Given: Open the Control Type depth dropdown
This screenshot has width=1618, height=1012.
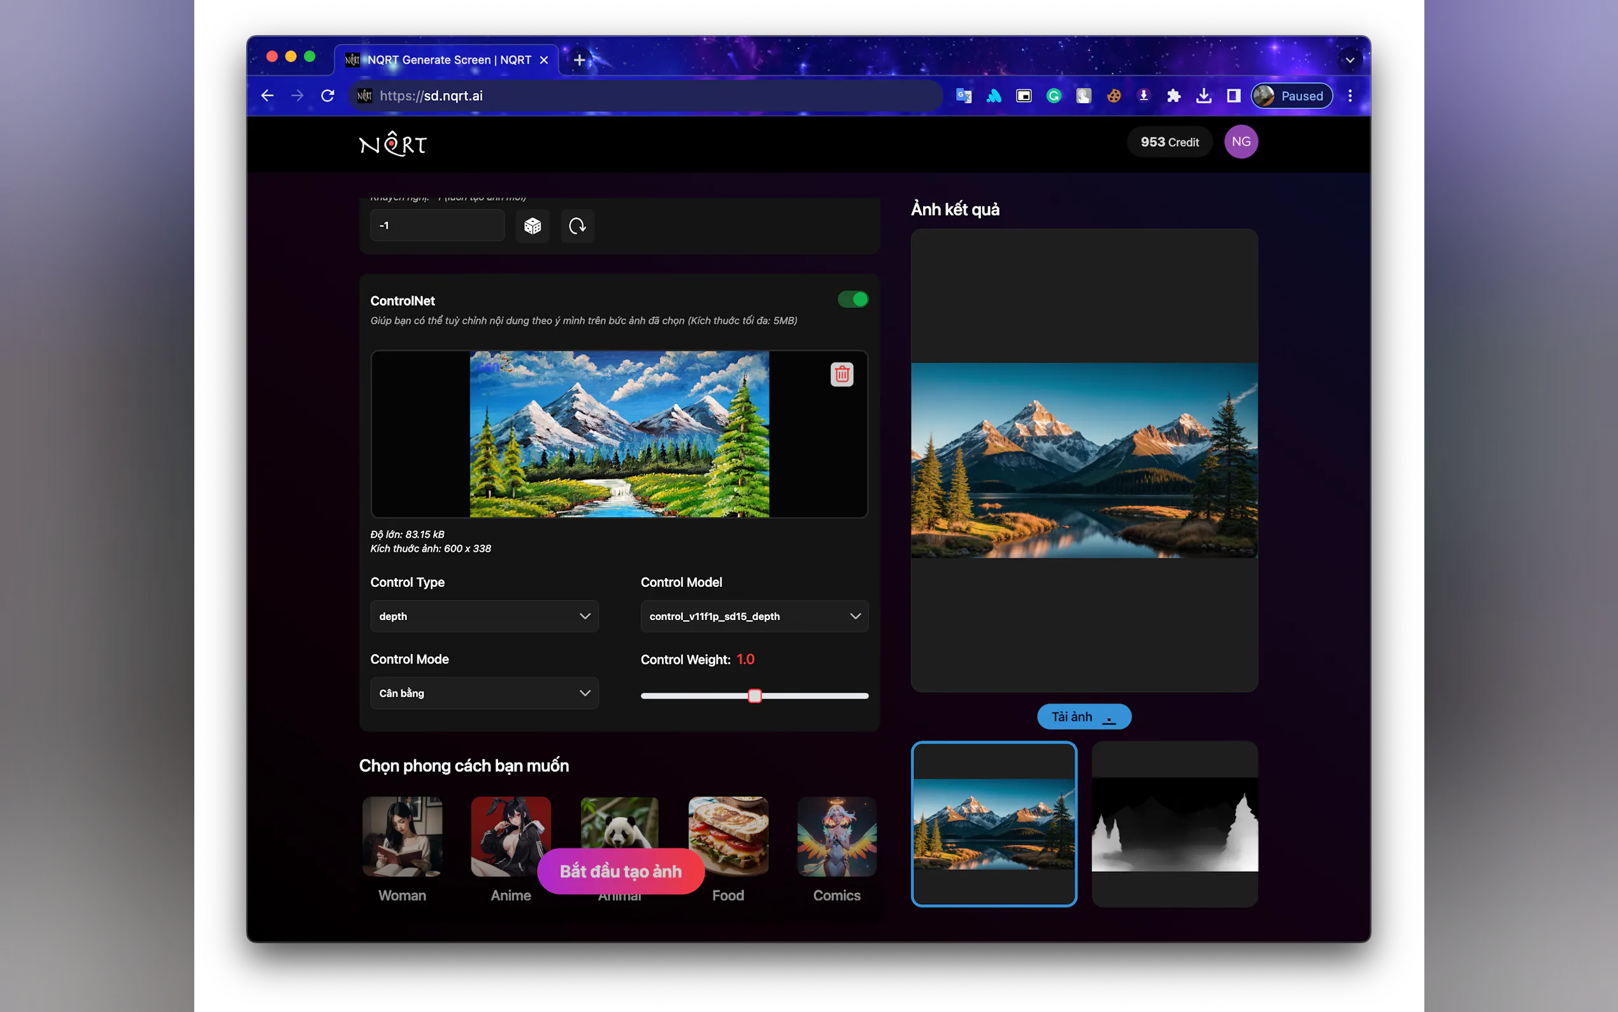Looking at the screenshot, I should [x=483, y=616].
